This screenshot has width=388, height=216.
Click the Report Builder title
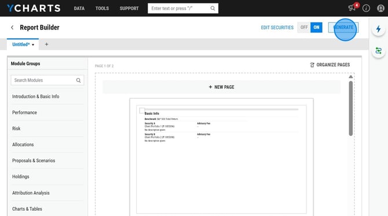click(x=39, y=27)
